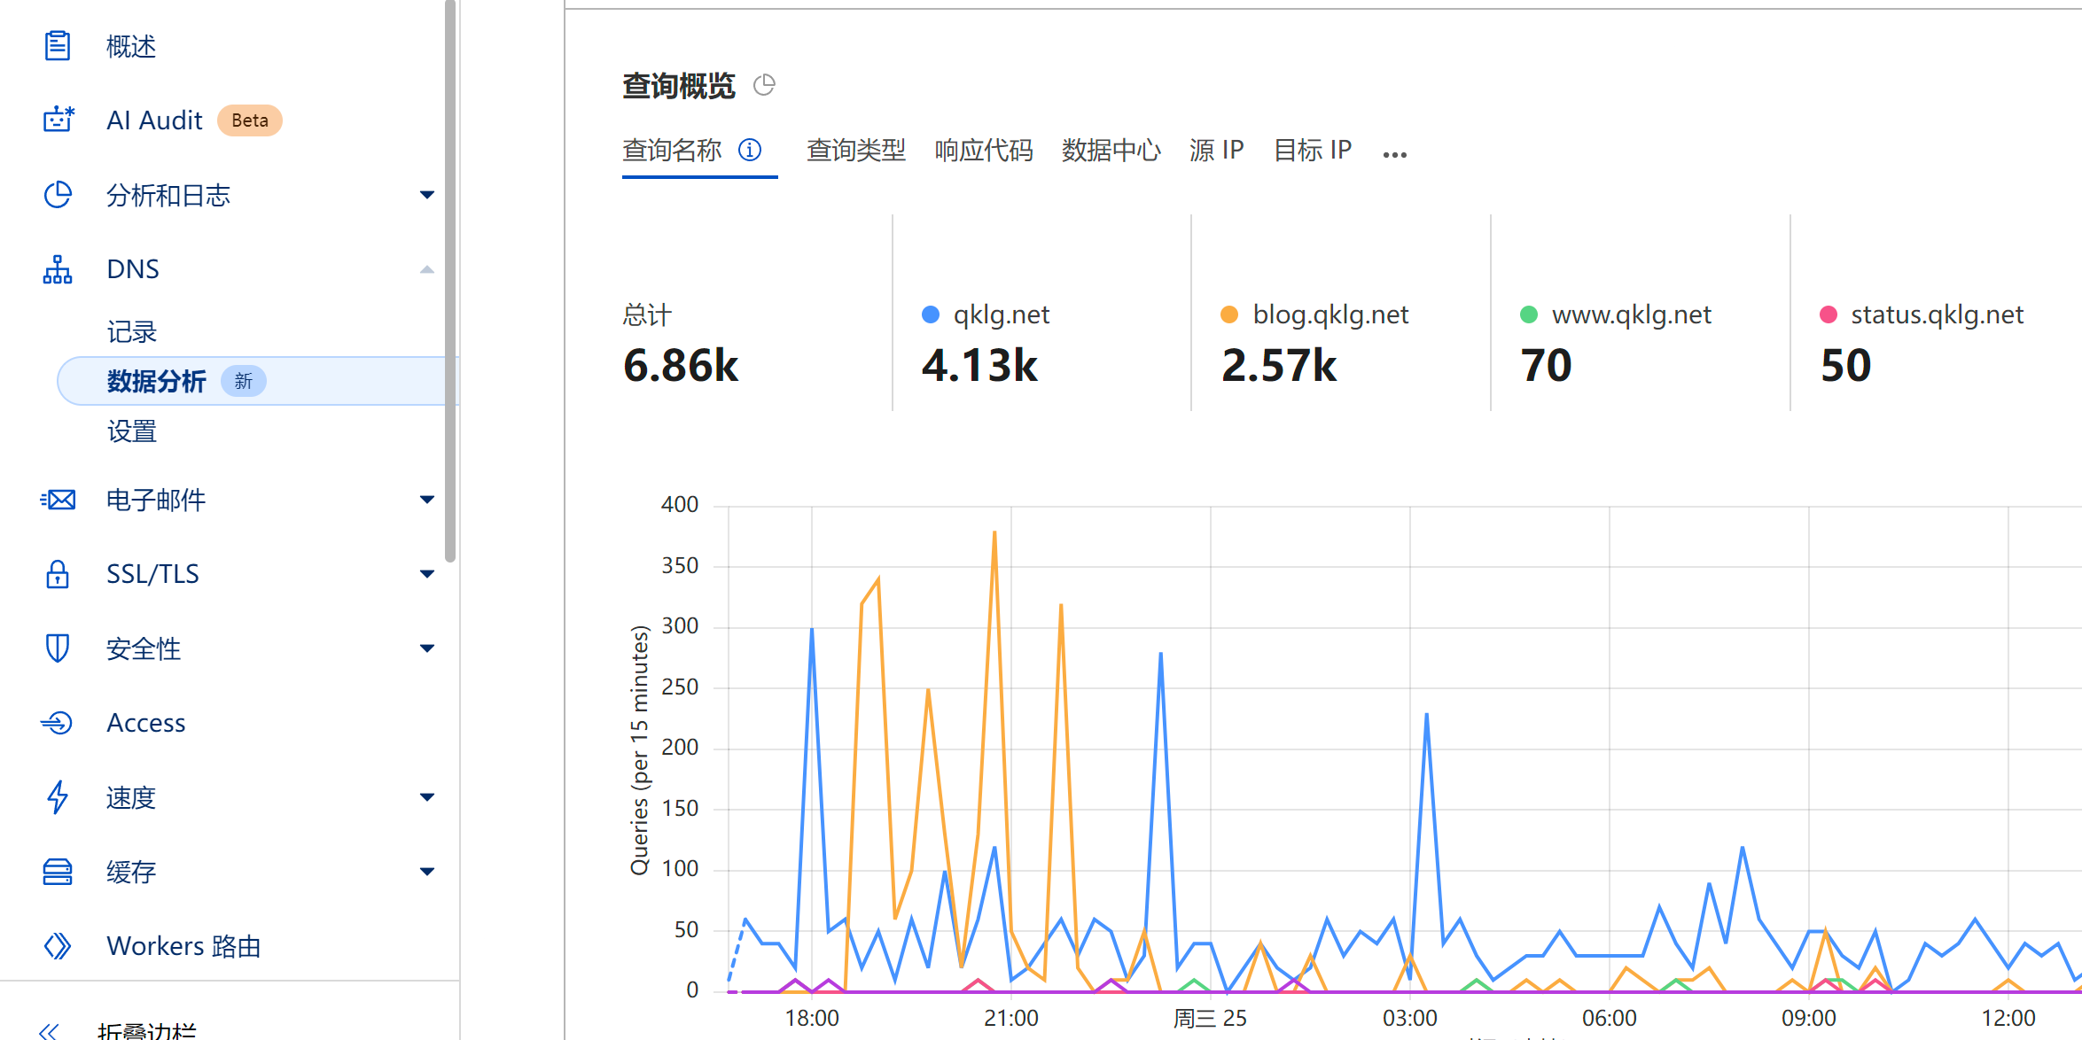
Task: Click the info icon beside 查询名称
Action: 750,150
